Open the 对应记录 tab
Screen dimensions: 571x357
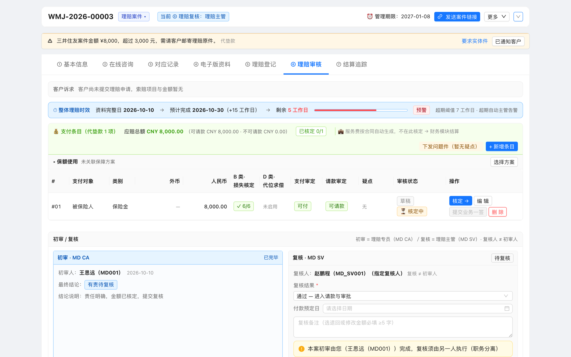[163, 64]
